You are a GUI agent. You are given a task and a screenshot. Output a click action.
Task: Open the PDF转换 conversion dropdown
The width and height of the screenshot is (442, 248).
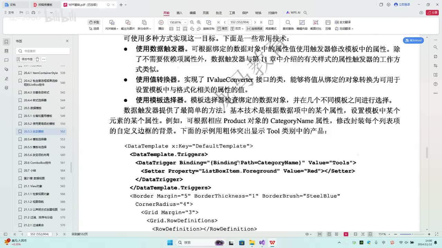point(112,29)
